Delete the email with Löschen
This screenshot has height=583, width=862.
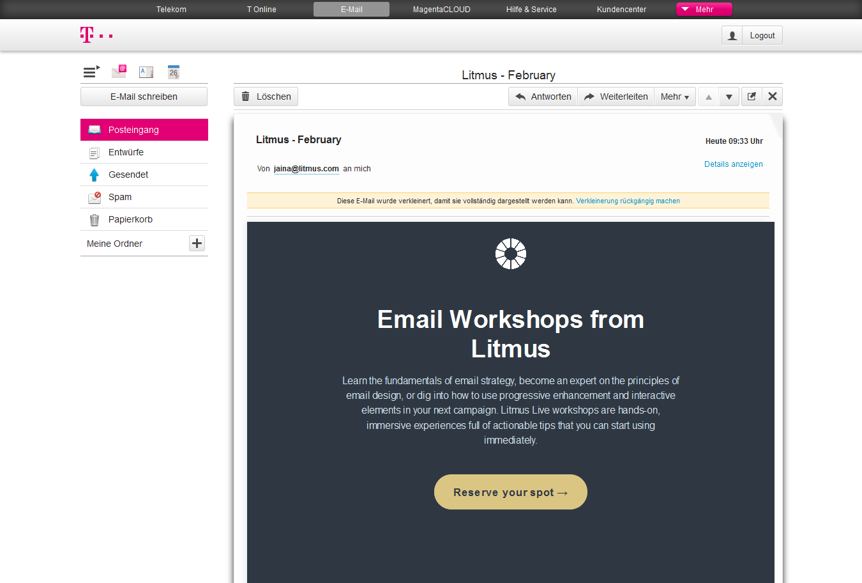(266, 97)
